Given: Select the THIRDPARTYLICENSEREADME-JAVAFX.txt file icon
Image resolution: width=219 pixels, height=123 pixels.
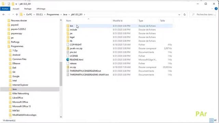Looking at the screenshot, I should (68, 75).
